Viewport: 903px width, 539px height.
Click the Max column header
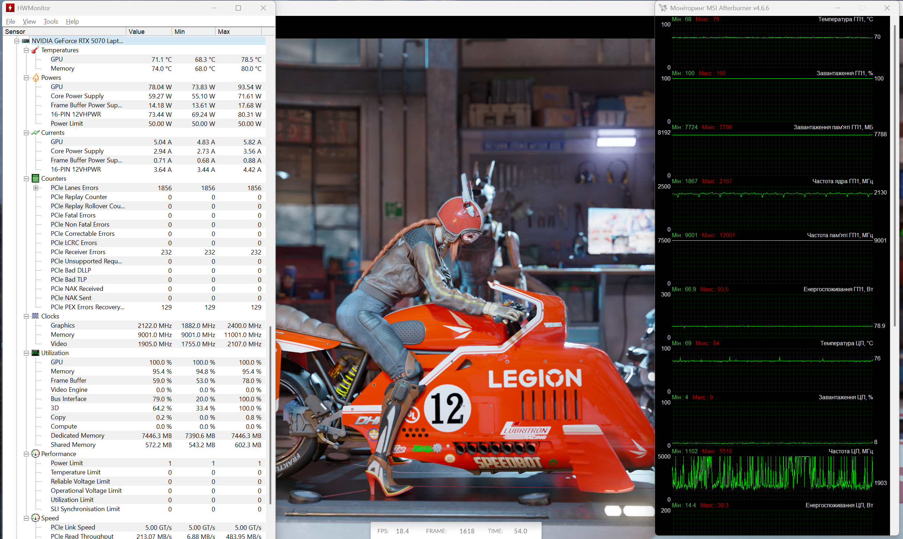[x=238, y=32]
